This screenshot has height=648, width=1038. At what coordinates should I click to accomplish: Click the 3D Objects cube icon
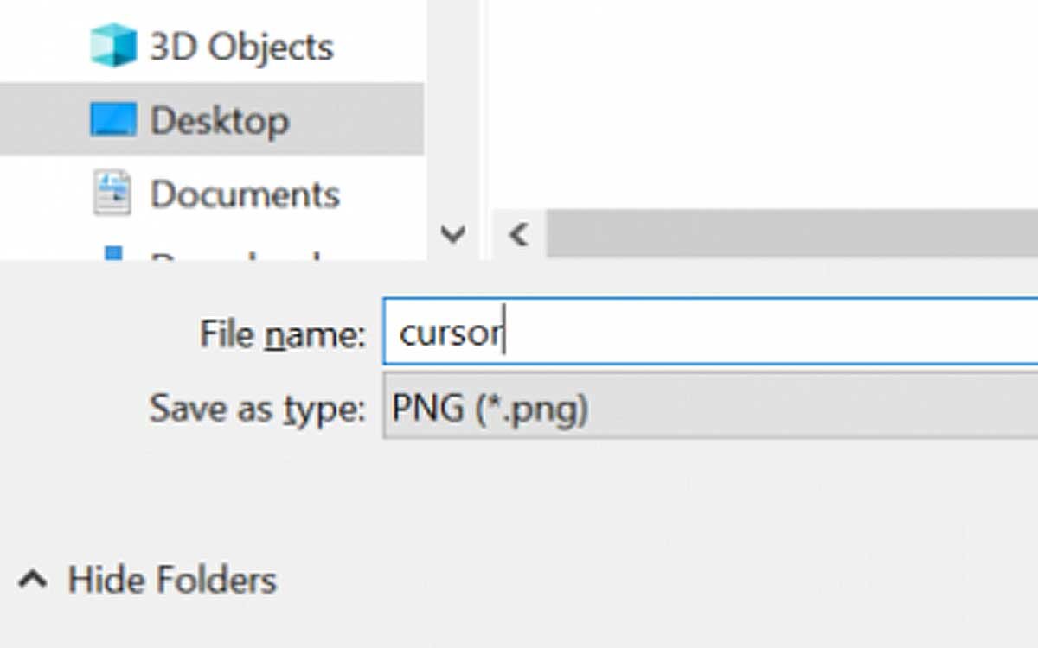113,46
